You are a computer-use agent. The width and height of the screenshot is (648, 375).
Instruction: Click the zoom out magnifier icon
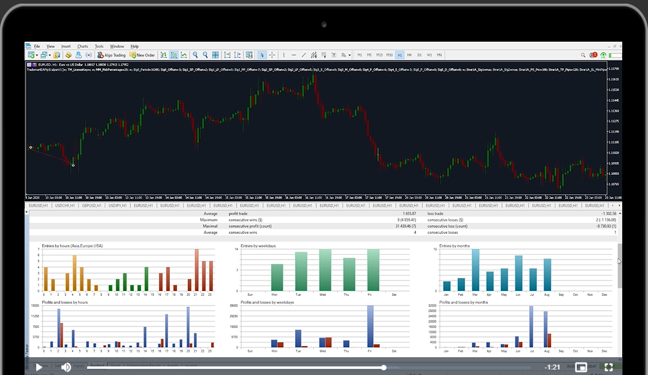tap(205, 55)
